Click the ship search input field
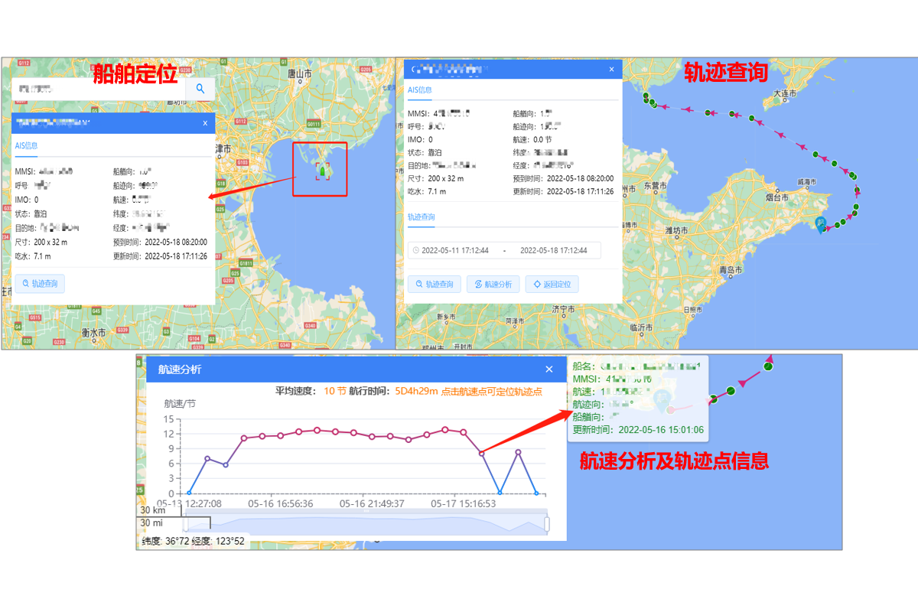Viewport: 918px width, 612px height. (99, 89)
